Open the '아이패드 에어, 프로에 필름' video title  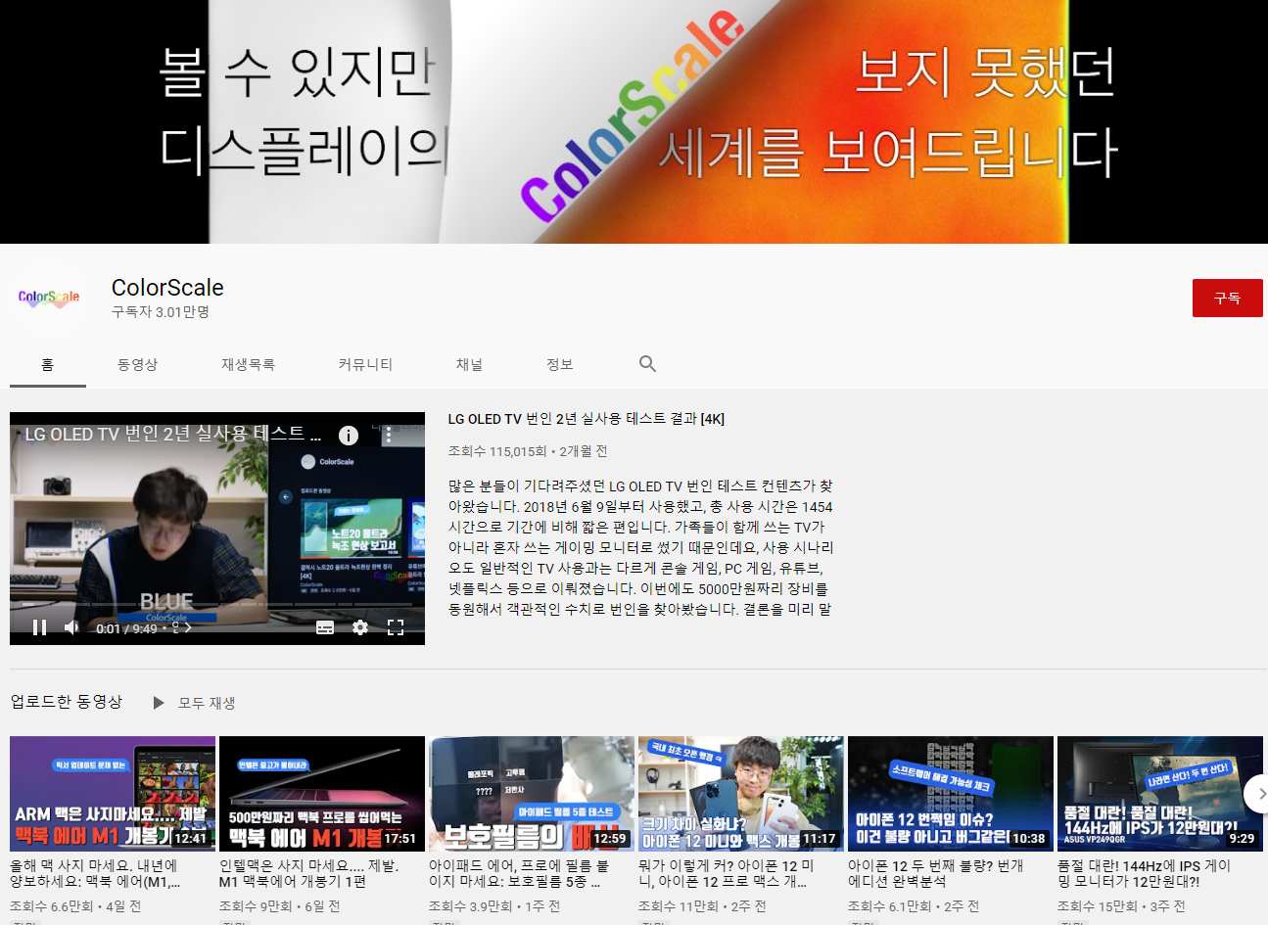519,874
